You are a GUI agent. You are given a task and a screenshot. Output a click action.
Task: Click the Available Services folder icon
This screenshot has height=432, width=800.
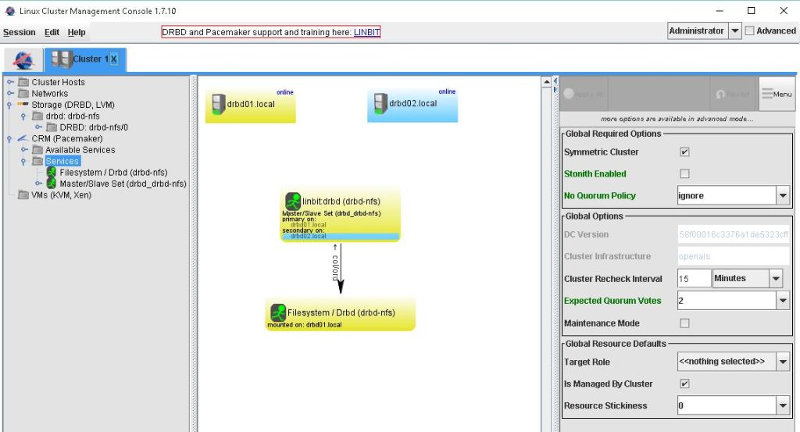click(37, 149)
